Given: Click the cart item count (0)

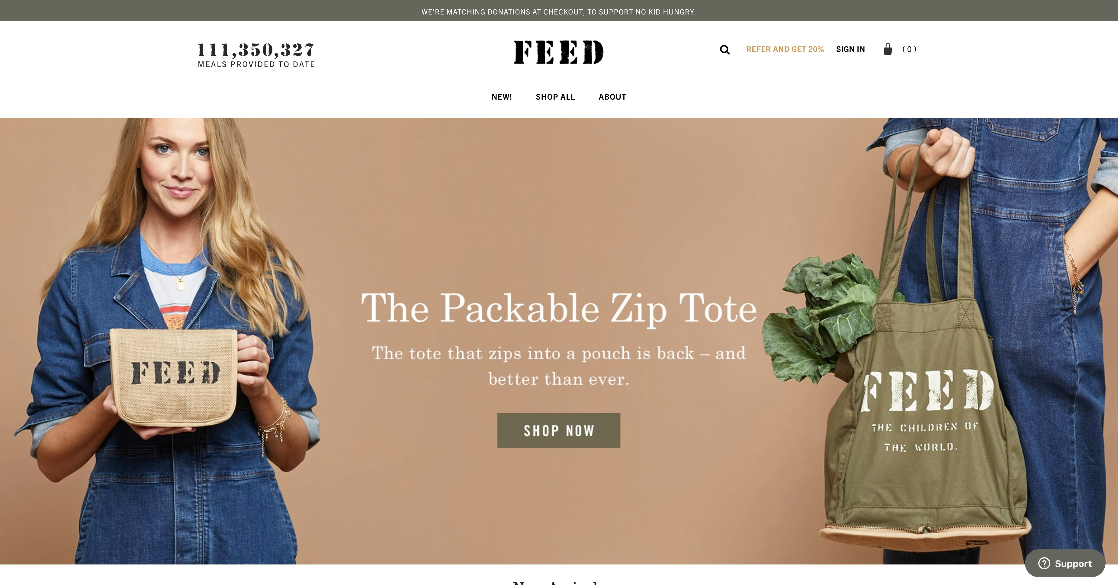Looking at the screenshot, I should pyautogui.click(x=909, y=50).
